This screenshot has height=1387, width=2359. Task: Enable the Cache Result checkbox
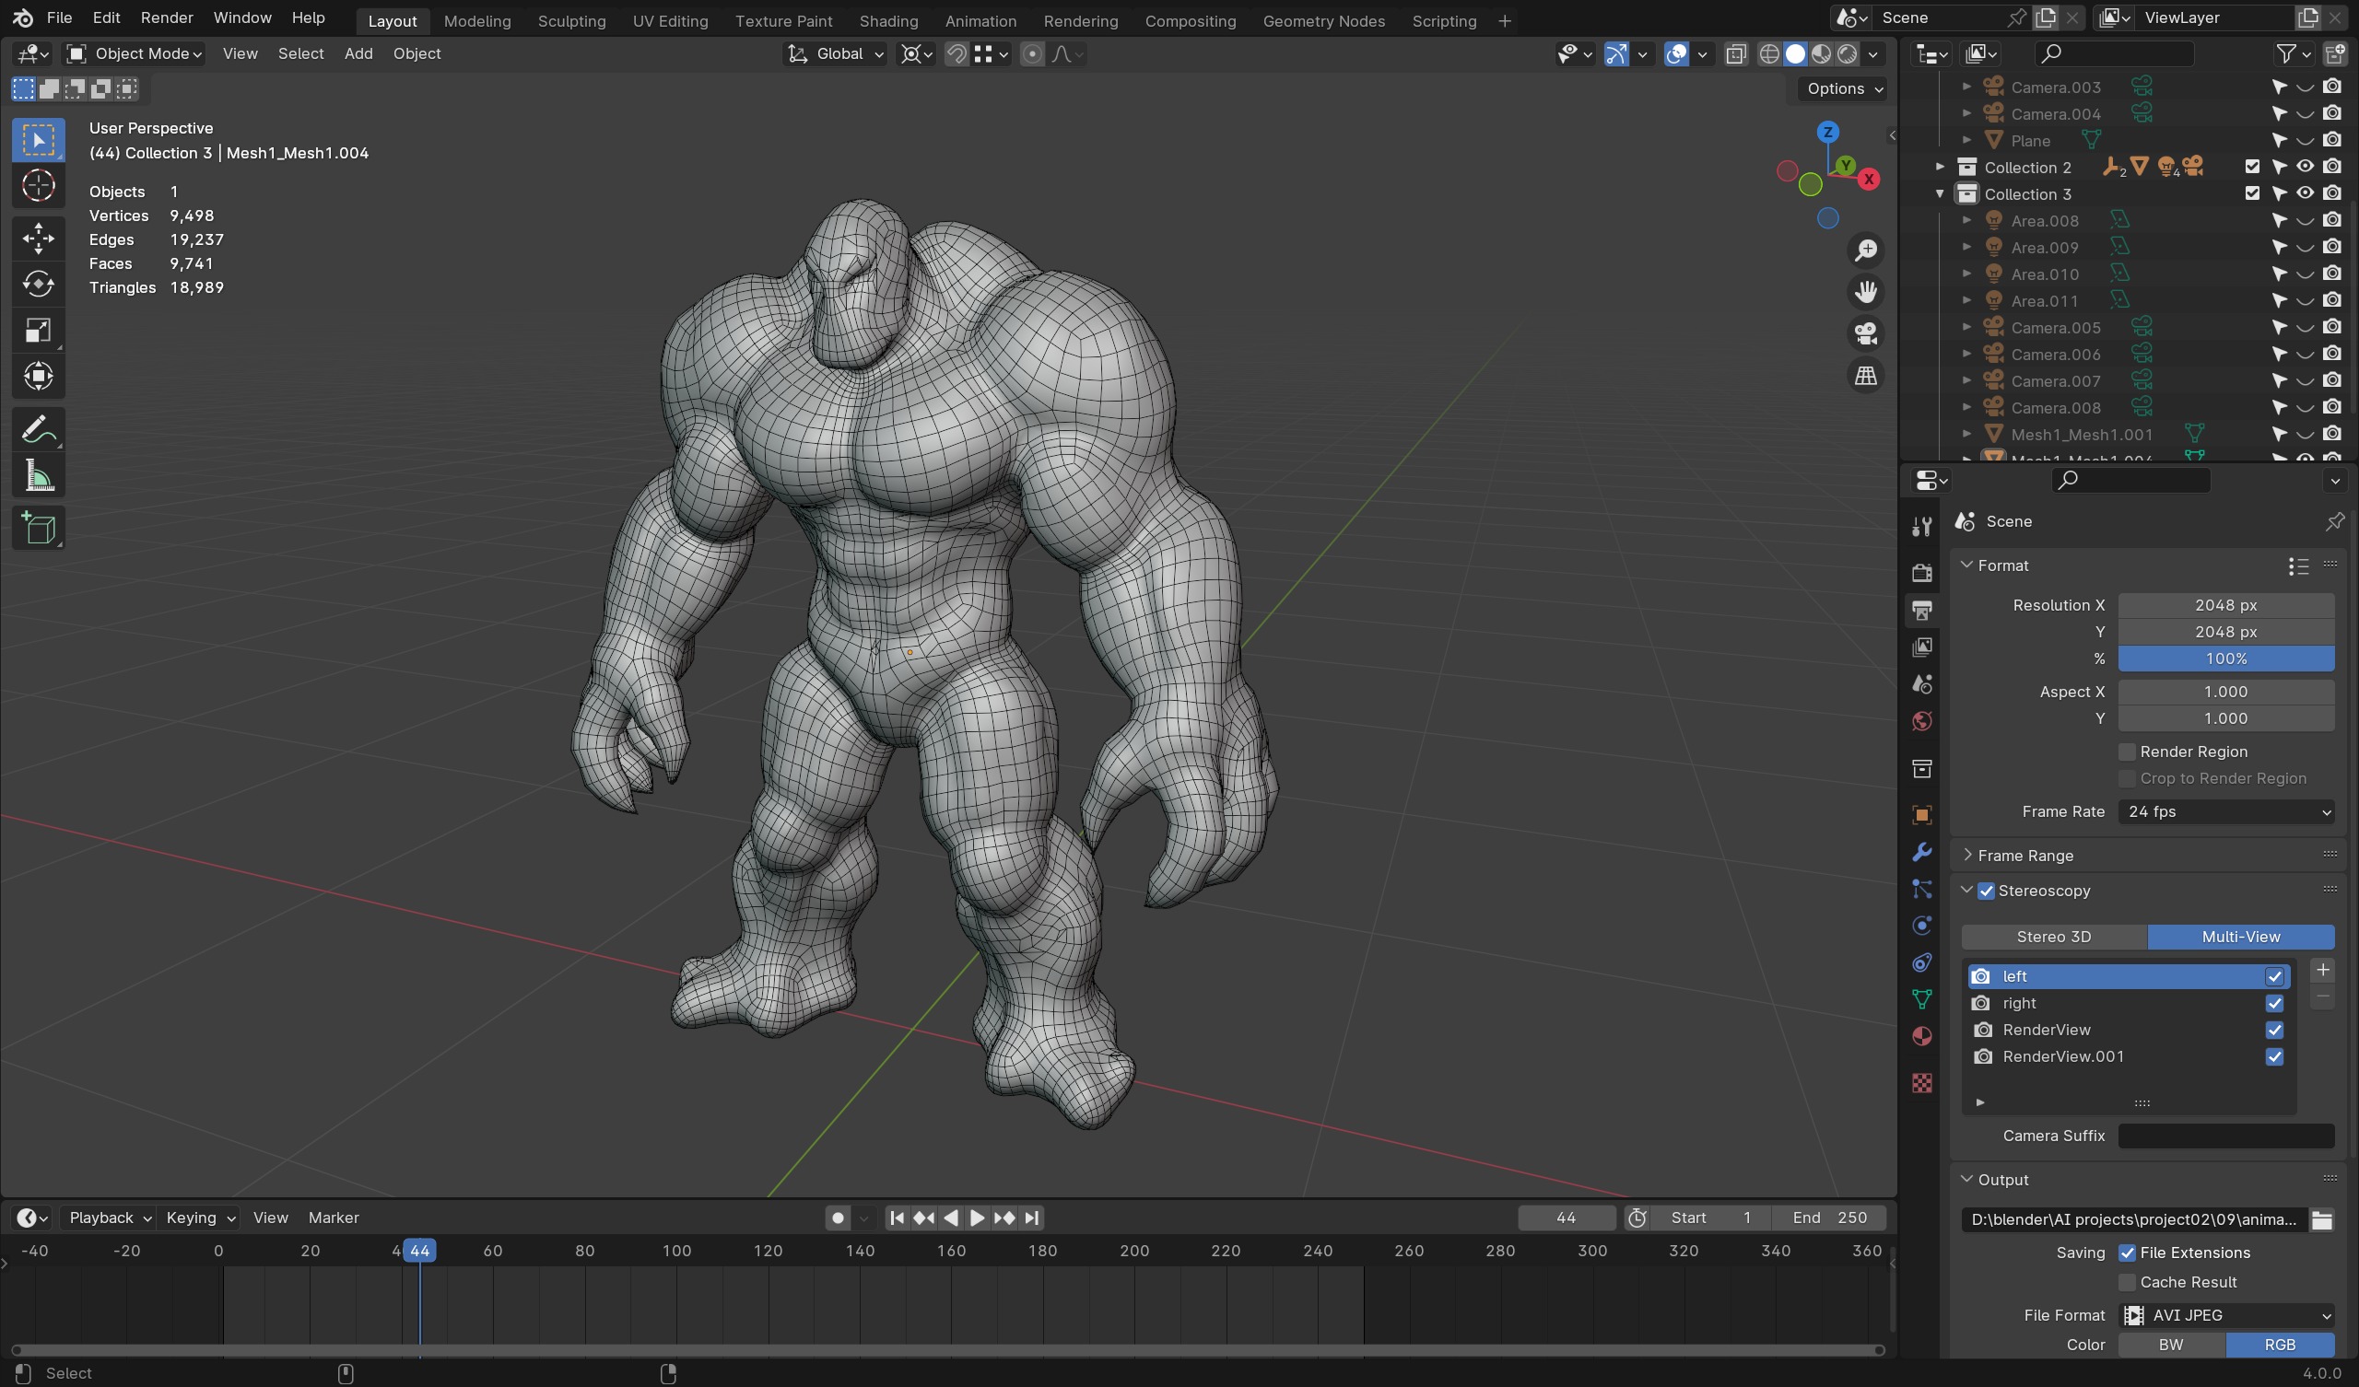pos(2127,1282)
